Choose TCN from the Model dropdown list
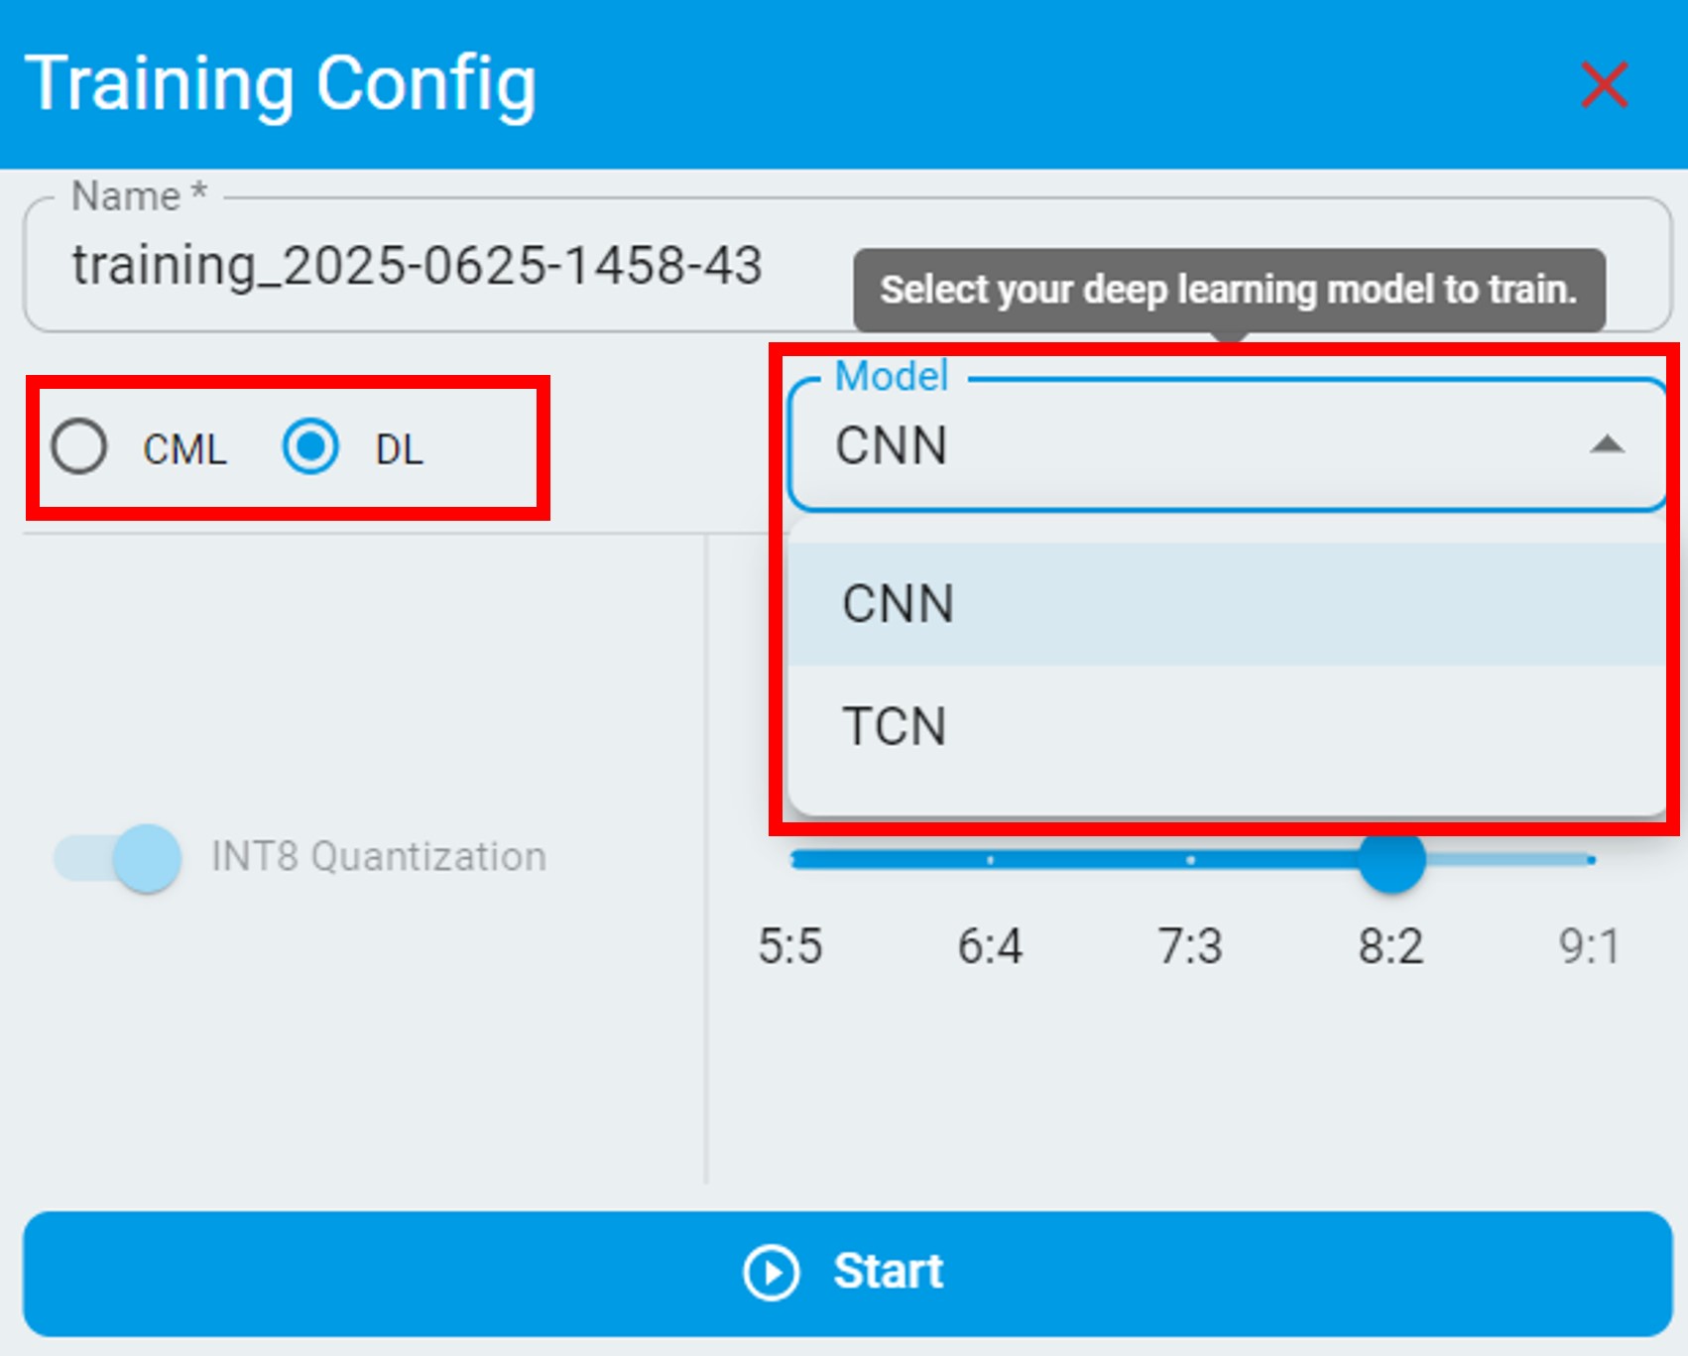Image resolution: width=1688 pixels, height=1356 pixels. [x=895, y=726]
